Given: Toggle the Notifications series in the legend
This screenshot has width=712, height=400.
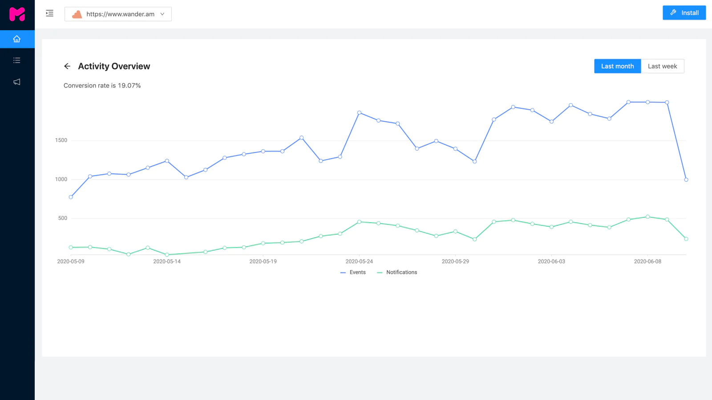Looking at the screenshot, I should tap(397, 272).
